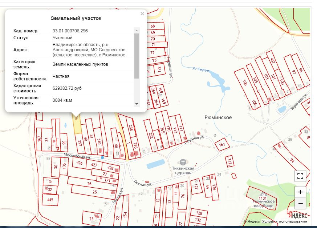Select parcel 1131 at the cemetery
The height and width of the screenshot is (228, 317).
click(263, 198)
